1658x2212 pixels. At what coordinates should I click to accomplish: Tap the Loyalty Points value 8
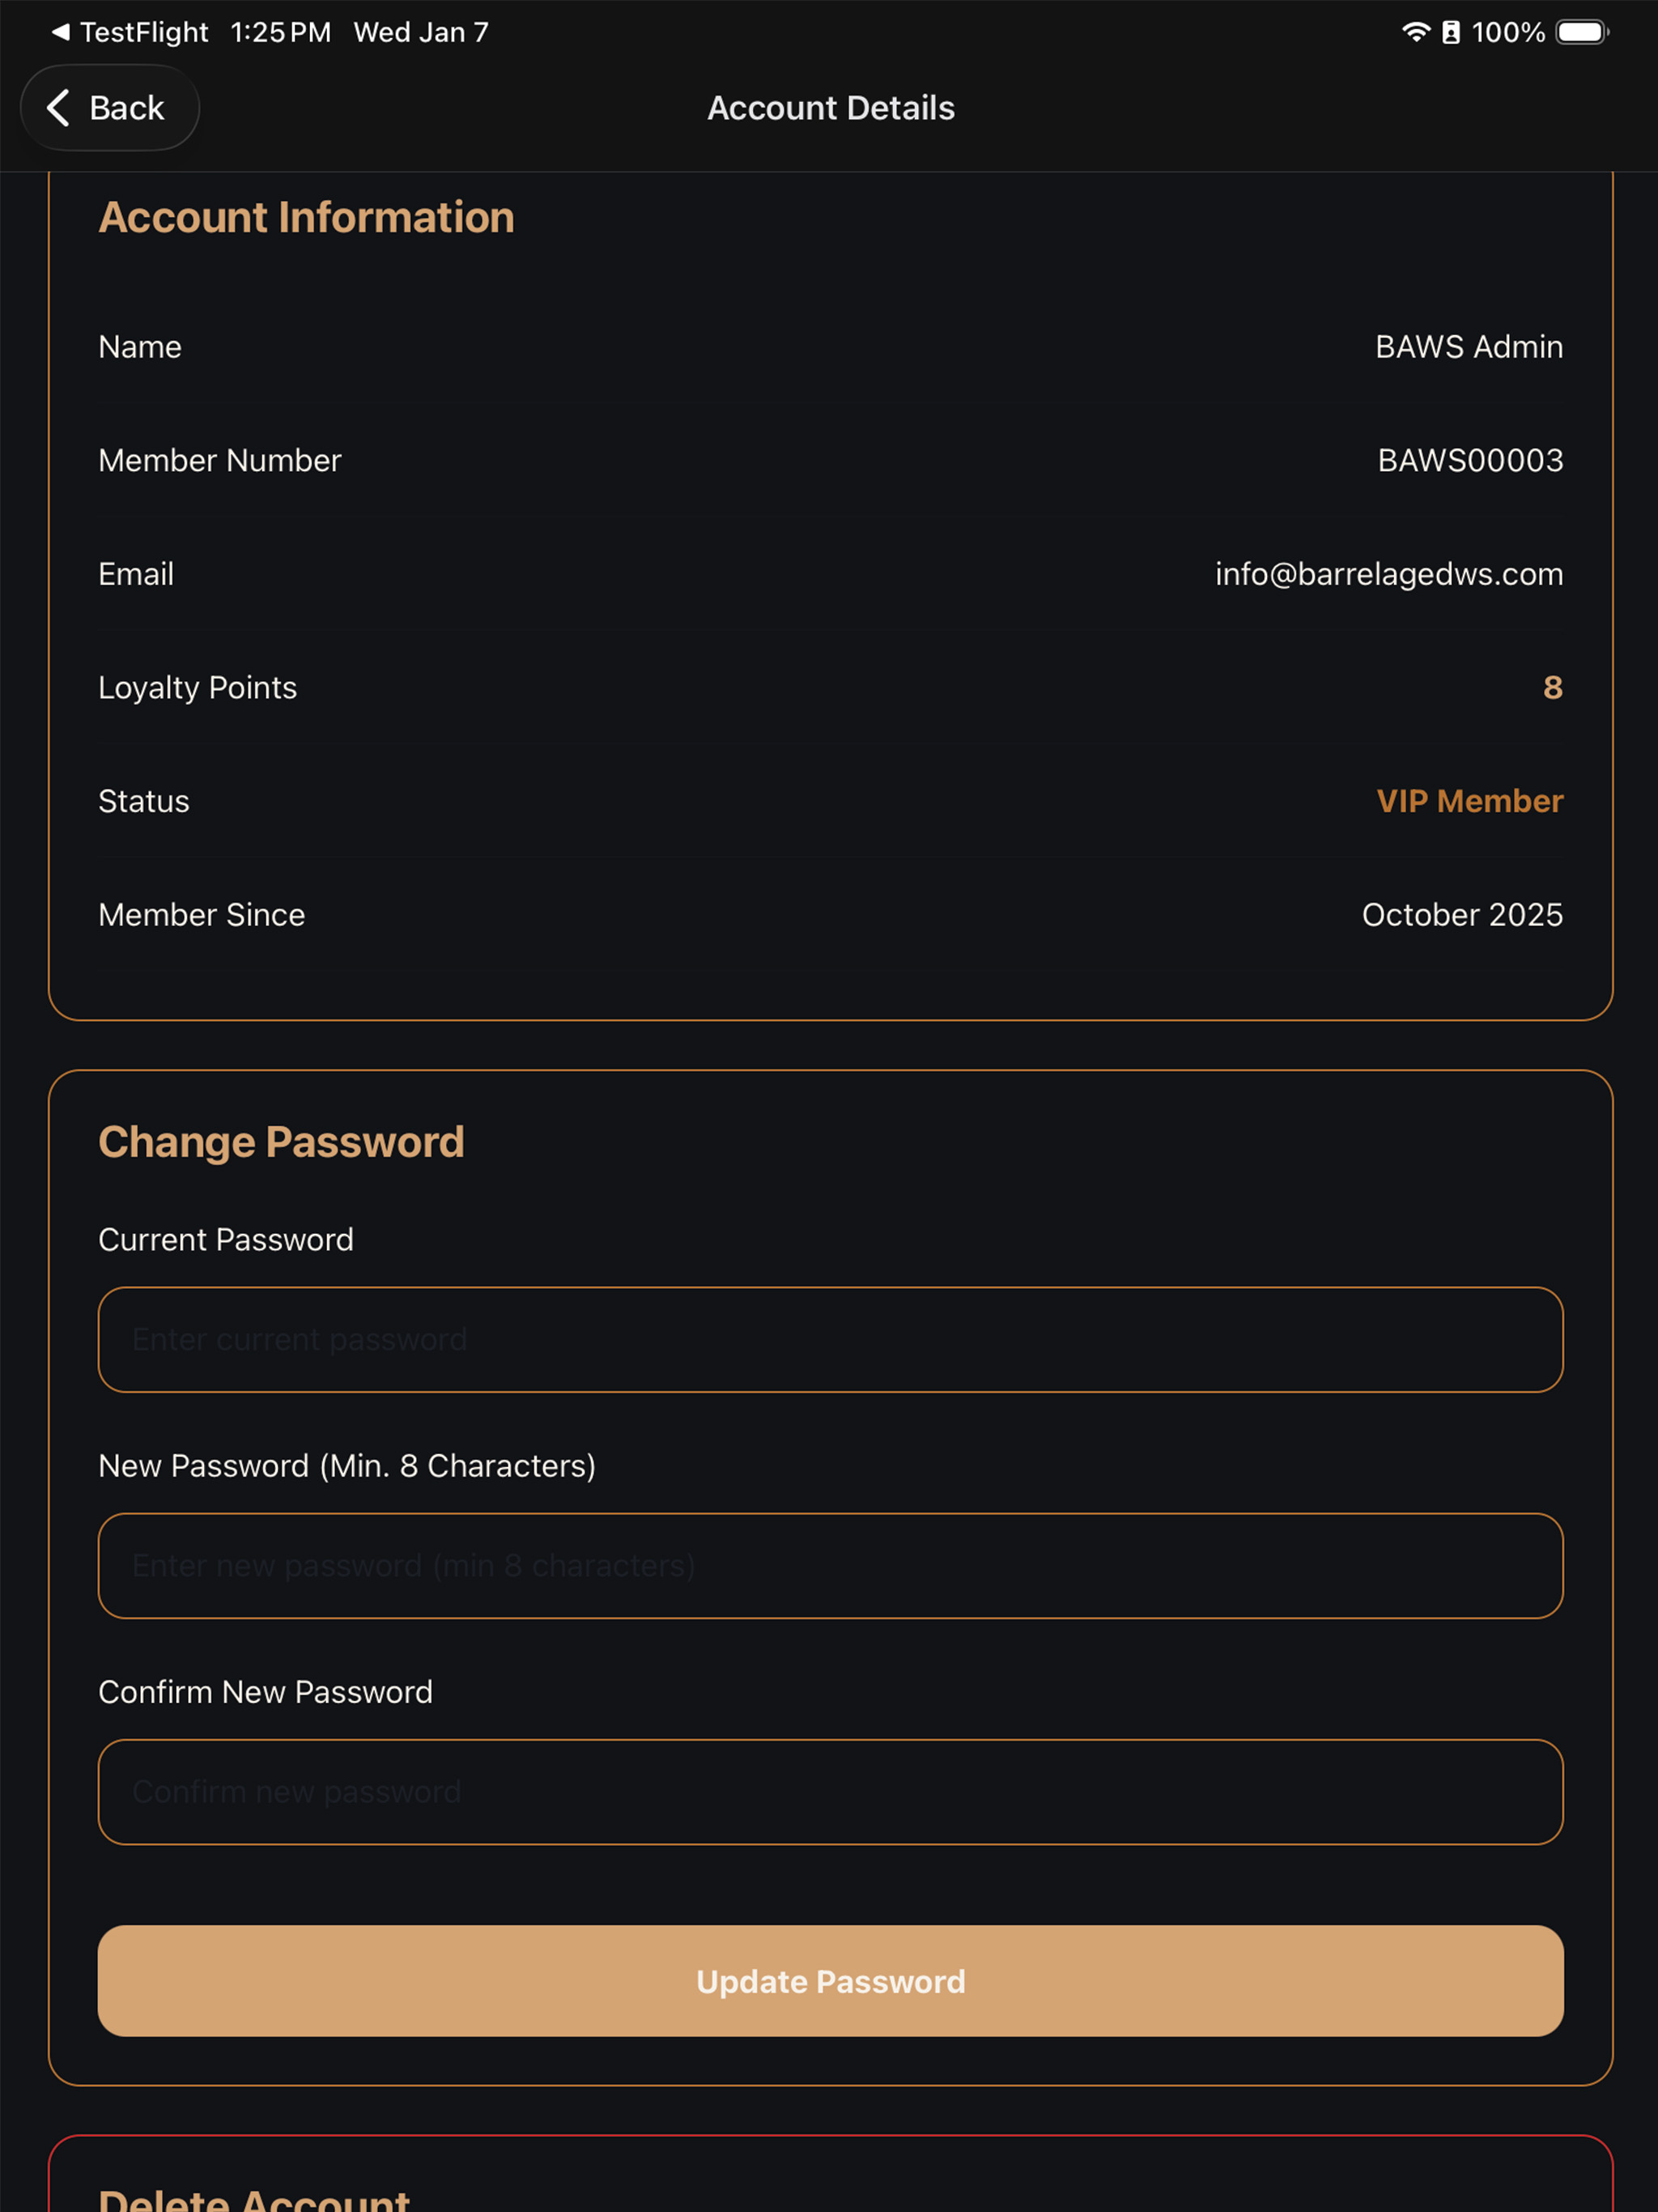[1552, 687]
